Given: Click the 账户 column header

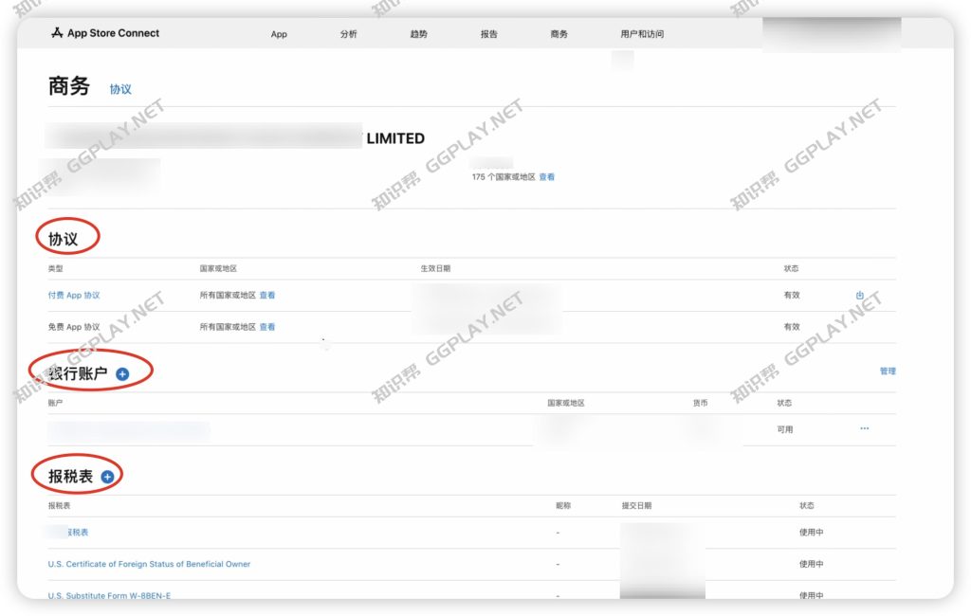Looking at the screenshot, I should (x=56, y=403).
